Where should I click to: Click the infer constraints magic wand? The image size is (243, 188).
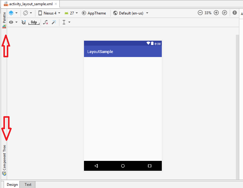coord(54,22)
